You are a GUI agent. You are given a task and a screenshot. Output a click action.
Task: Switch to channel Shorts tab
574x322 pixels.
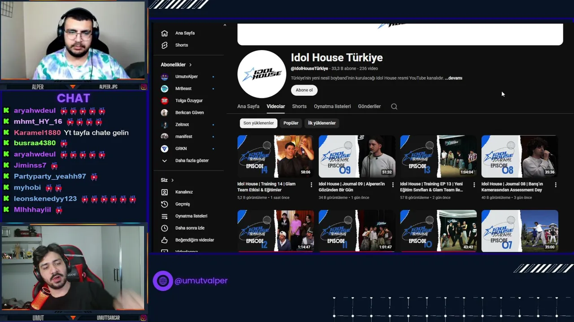point(299,106)
